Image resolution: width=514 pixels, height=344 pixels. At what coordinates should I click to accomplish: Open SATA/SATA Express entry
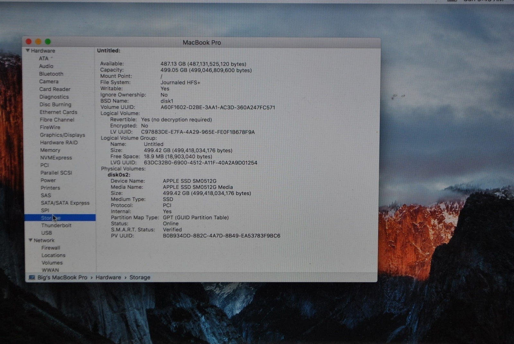pyautogui.click(x=65, y=203)
